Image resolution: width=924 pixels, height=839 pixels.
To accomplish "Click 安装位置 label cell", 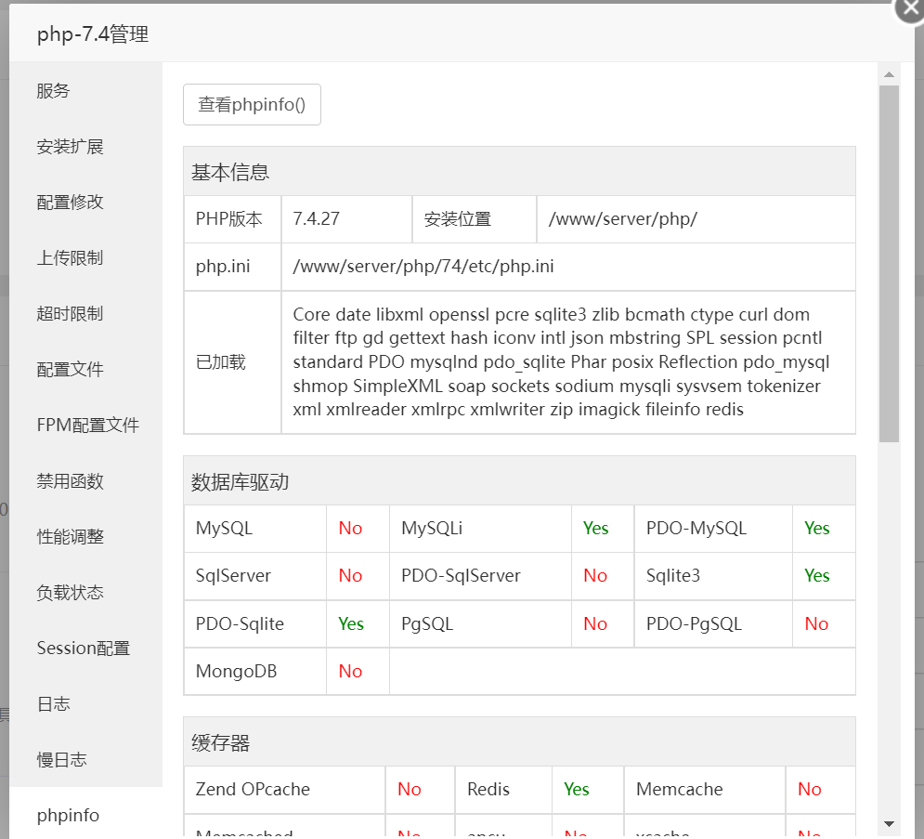I will (474, 219).
